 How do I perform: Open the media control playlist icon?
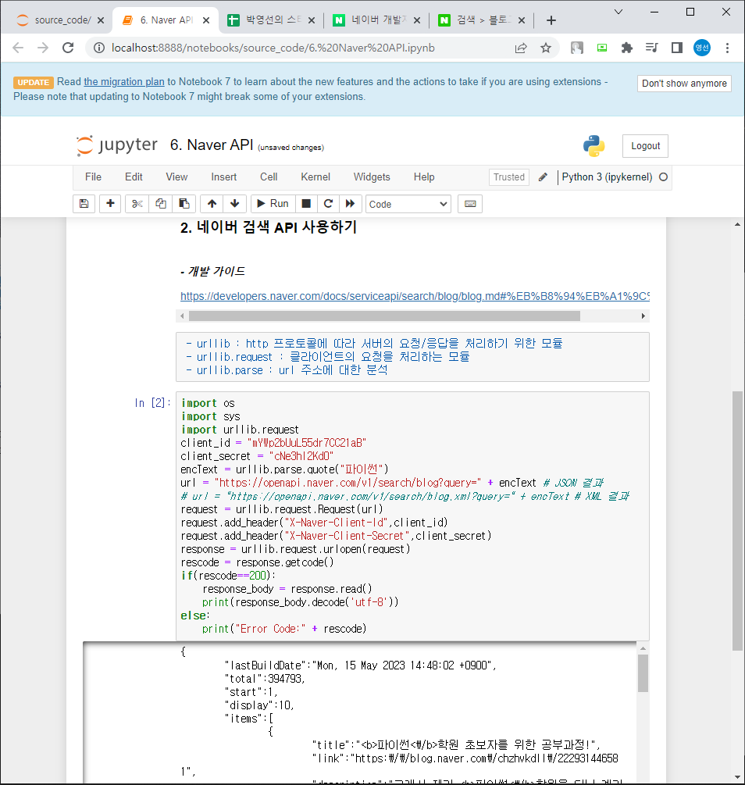click(x=651, y=48)
